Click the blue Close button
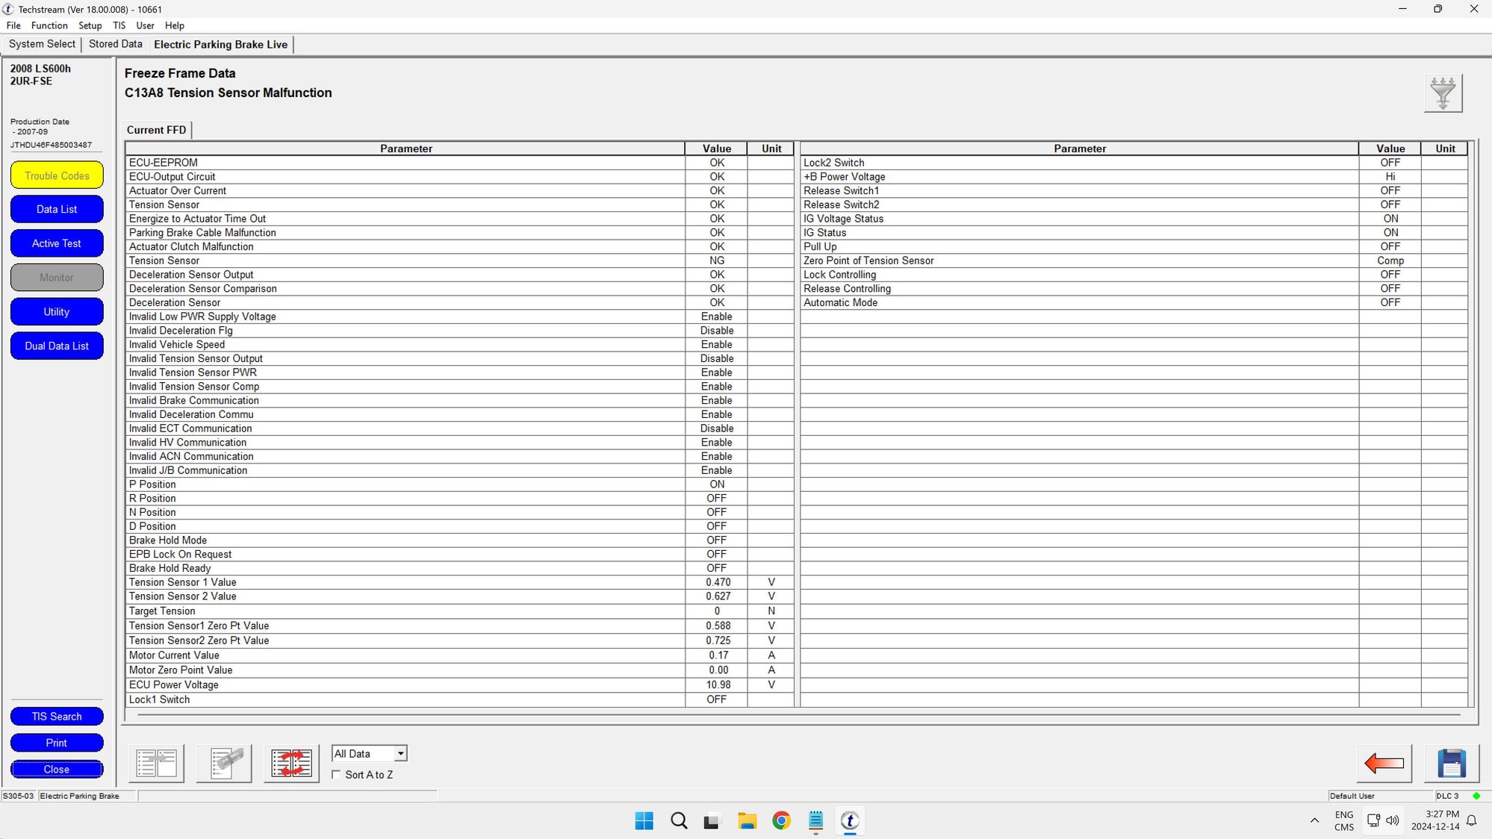 [57, 769]
